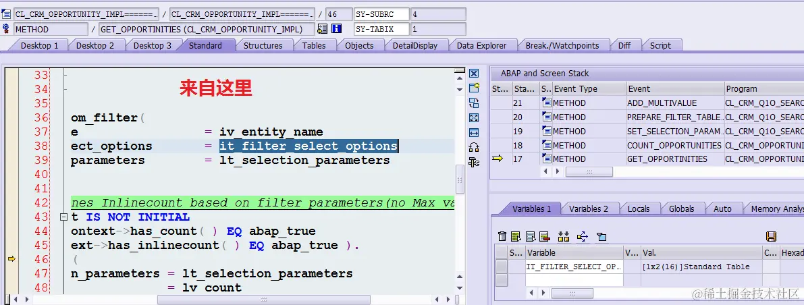
Task: Switch to Desktop 2 tab
Action: [x=95, y=45]
